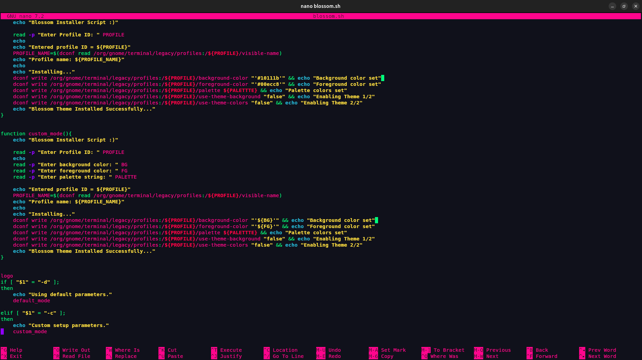Click the Location shortcut label
The image size is (642, 360).
point(285,350)
